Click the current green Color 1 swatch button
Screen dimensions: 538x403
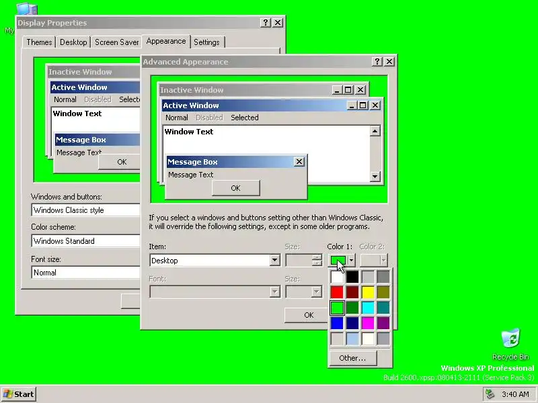[x=338, y=261]
